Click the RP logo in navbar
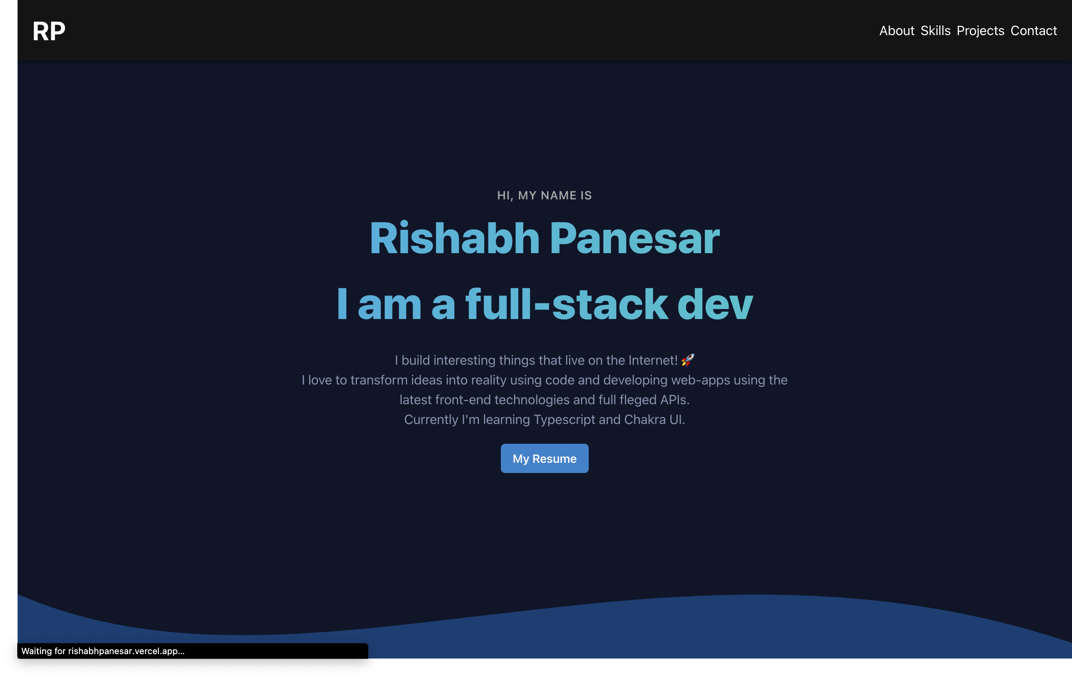This screenshot has width=1072, height=679. [x=49, y=31]
